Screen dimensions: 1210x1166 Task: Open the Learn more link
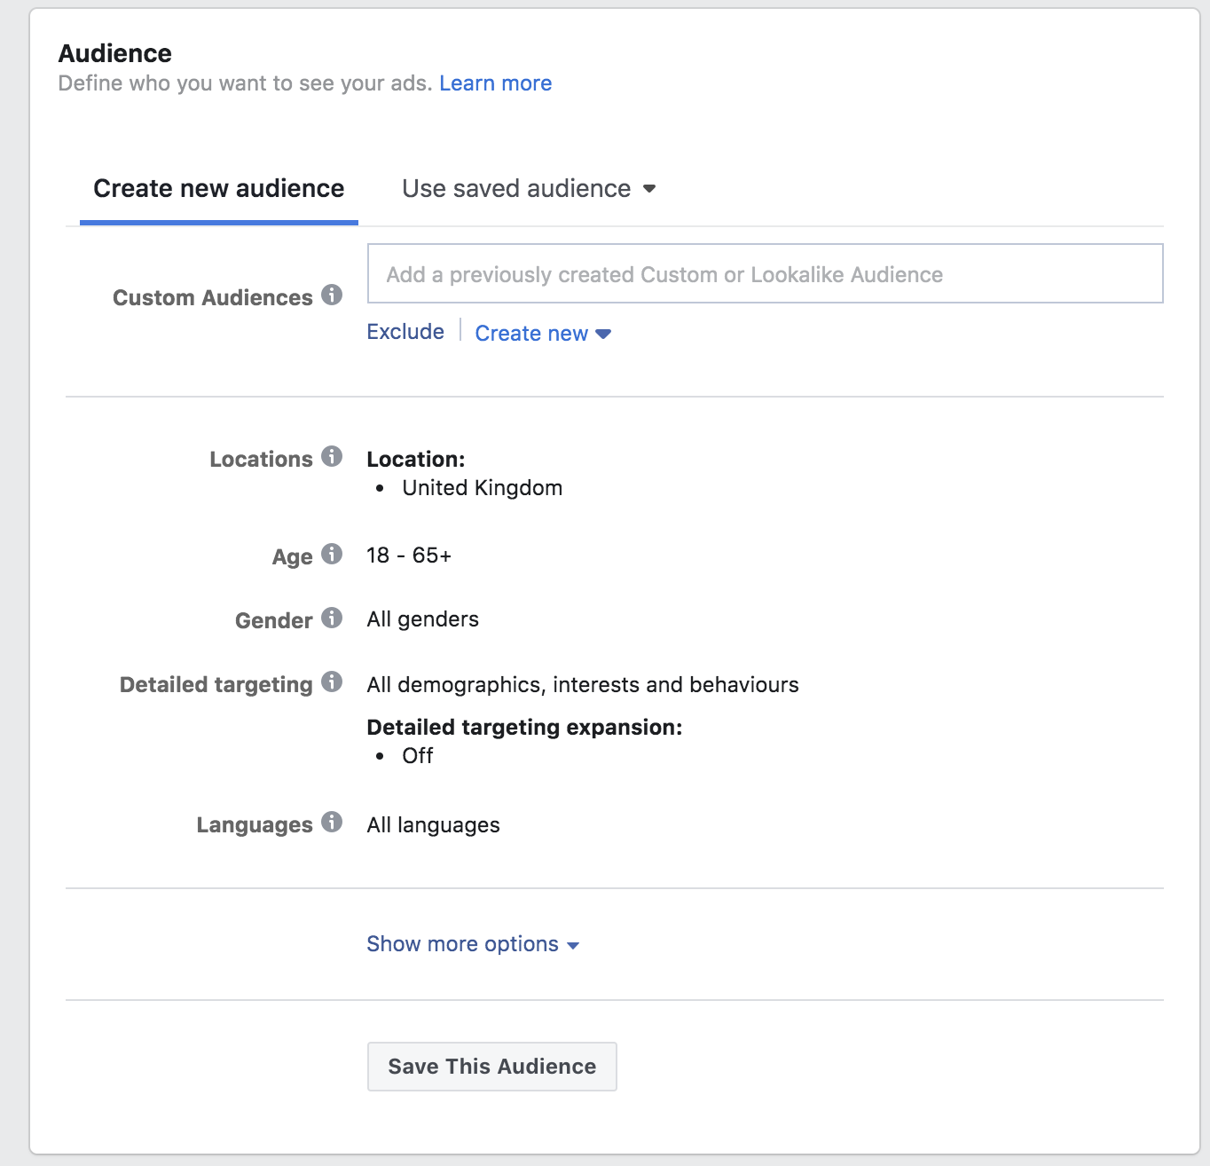point(496,83)
